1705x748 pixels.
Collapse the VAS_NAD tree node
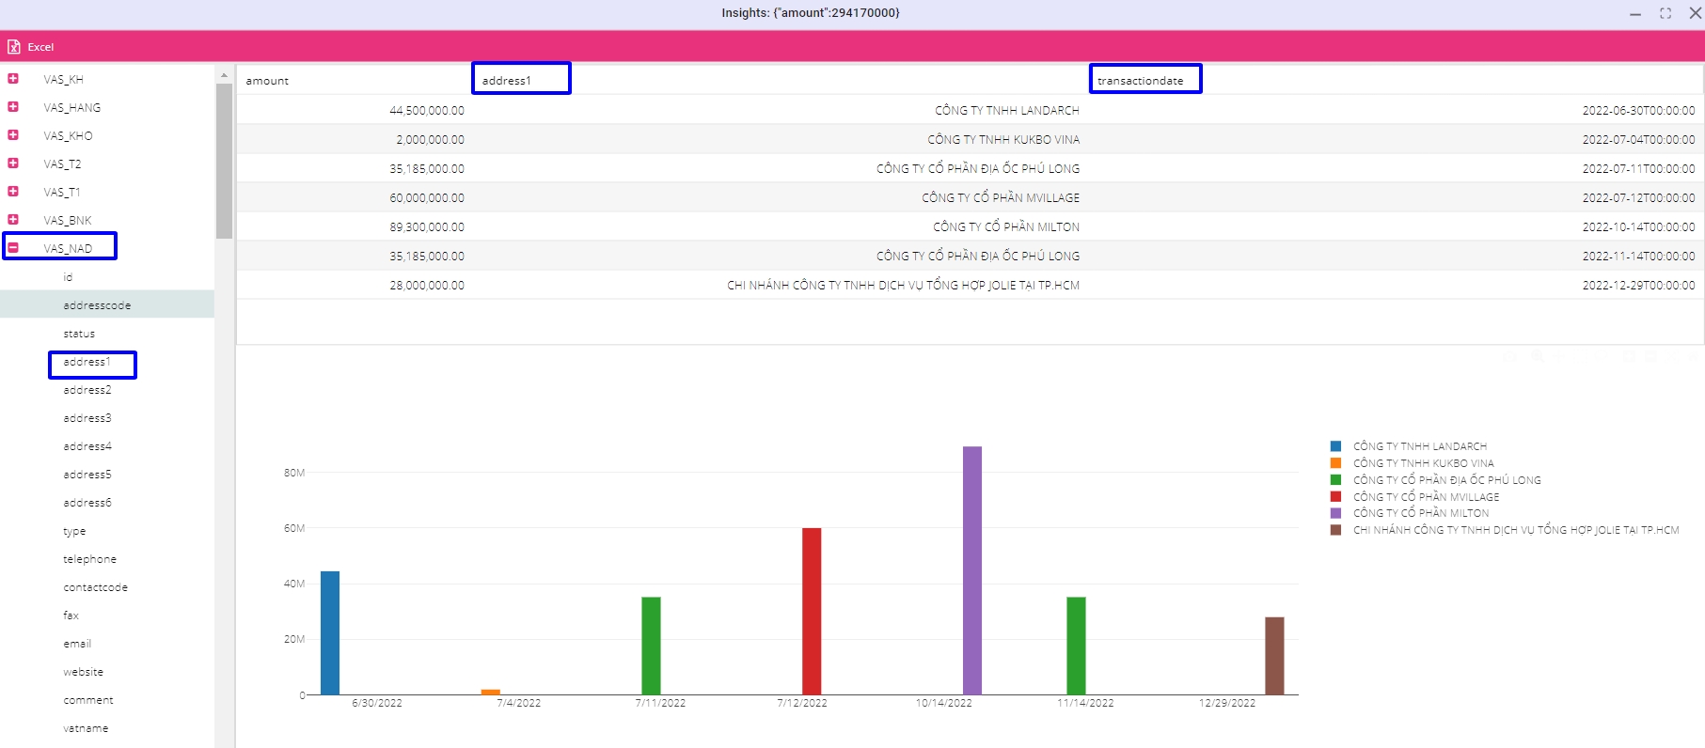(x=13, y=248)
